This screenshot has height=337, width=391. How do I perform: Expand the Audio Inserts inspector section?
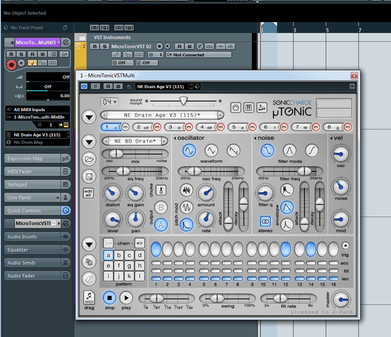point(32,237)
